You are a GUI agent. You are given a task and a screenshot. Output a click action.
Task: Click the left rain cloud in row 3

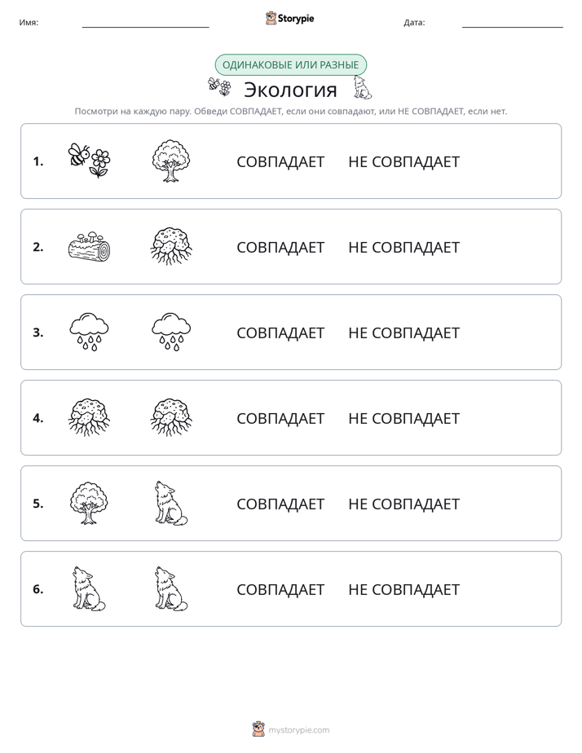point(90,332)
